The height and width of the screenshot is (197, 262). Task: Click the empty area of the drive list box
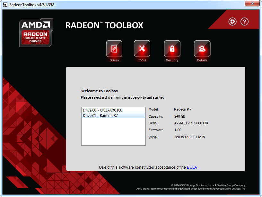coord(113,132)
